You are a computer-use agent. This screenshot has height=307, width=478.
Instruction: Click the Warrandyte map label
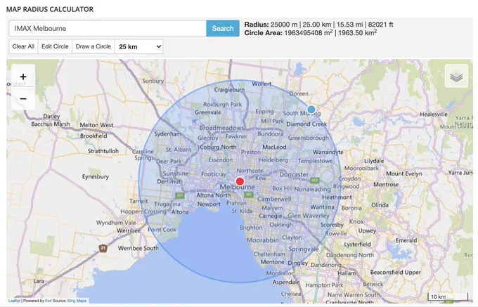click(x=328, y=152)
